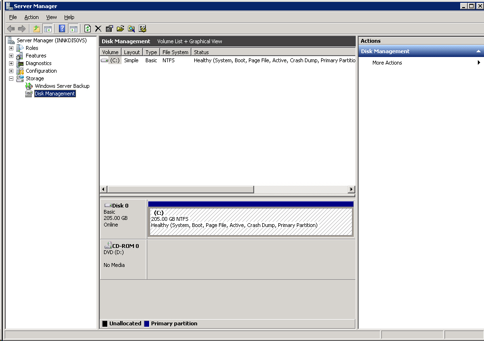Open Windows Server Backup in the tree
Viewport: 484px width, 341px height.
pos(62,86)
